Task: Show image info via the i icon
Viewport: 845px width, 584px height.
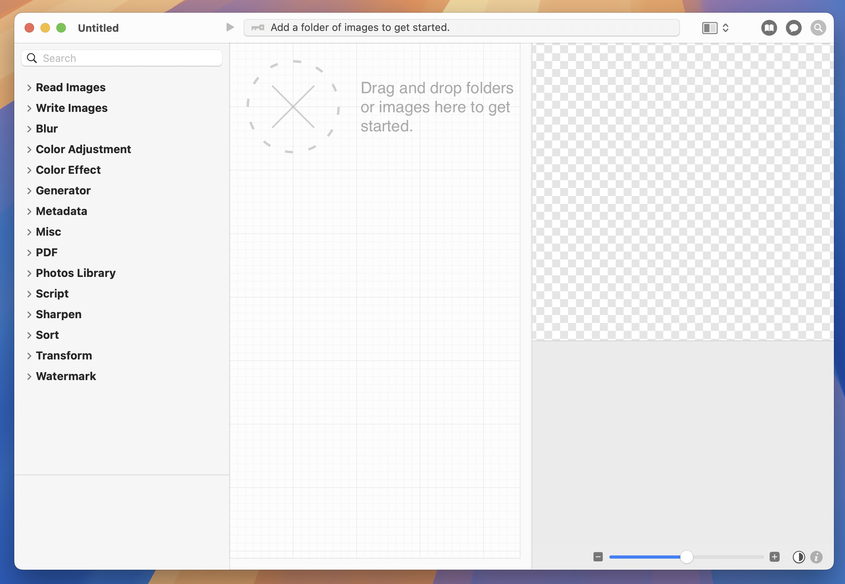Action: [816, 557]
